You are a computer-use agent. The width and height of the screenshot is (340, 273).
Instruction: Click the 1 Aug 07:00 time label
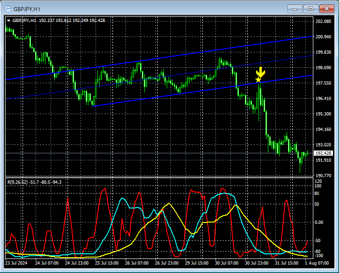(x=317, y=263)
